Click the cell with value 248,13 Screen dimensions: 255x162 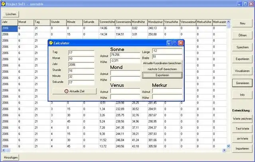(x=156, y=29)
